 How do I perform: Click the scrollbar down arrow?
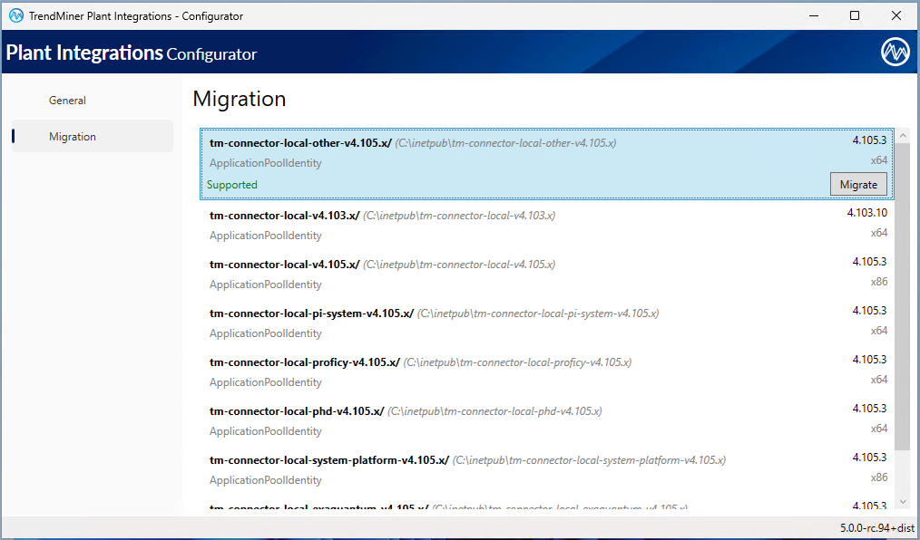coord(903,501)
